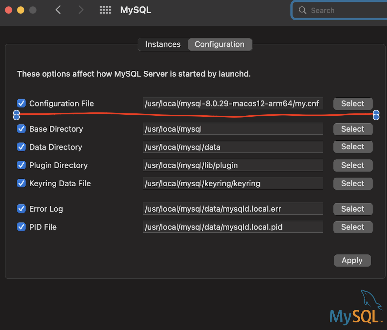Click Select for Error Log
Image resolution: width=387 pixels, height=330 pixels.
click(353, 209)
